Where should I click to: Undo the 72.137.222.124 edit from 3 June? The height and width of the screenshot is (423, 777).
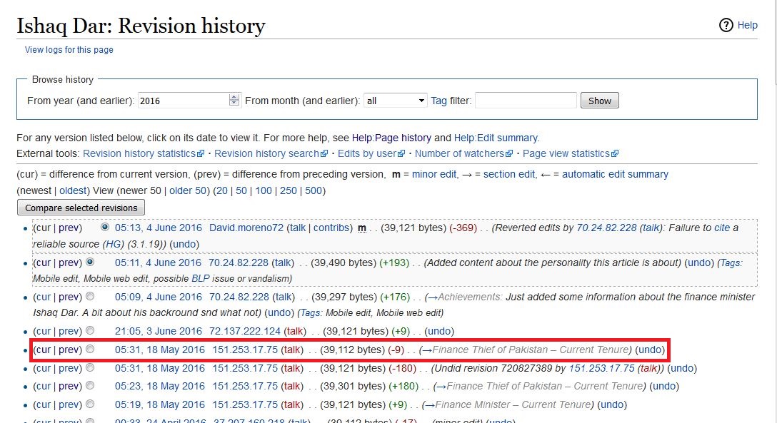click(438, 331)
